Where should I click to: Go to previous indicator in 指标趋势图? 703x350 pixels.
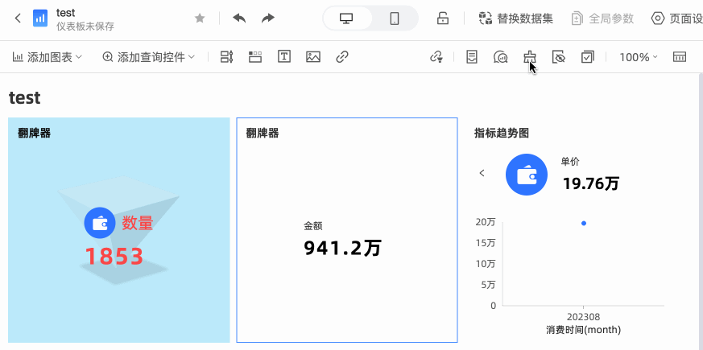pyautogui.click(x=482, y=173)
